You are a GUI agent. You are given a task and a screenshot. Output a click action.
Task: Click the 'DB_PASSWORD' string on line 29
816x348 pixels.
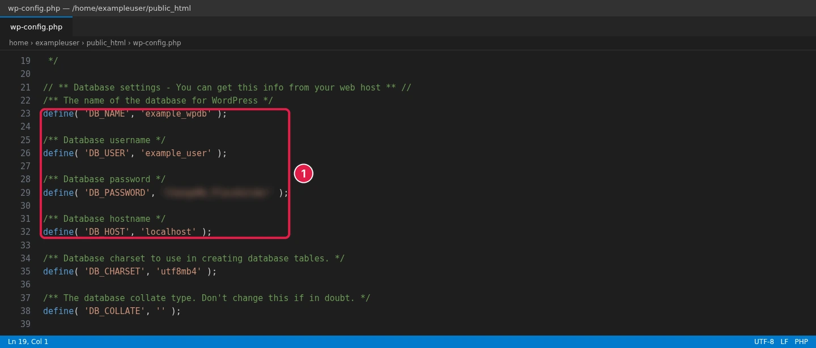pos(117,193)
